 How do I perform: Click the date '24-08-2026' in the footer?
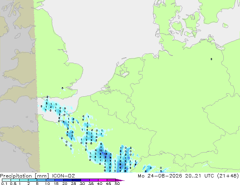165,176
